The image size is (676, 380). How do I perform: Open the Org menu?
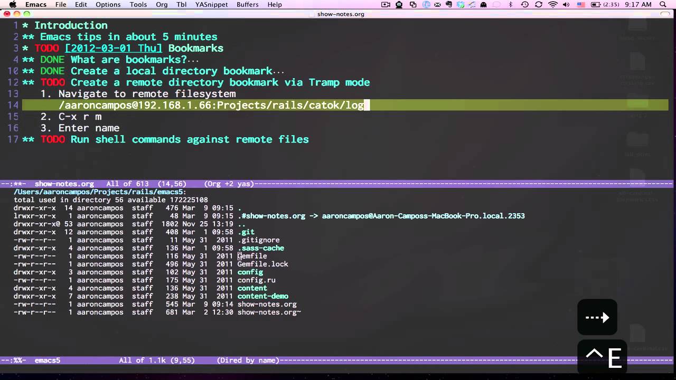[162, 4]
